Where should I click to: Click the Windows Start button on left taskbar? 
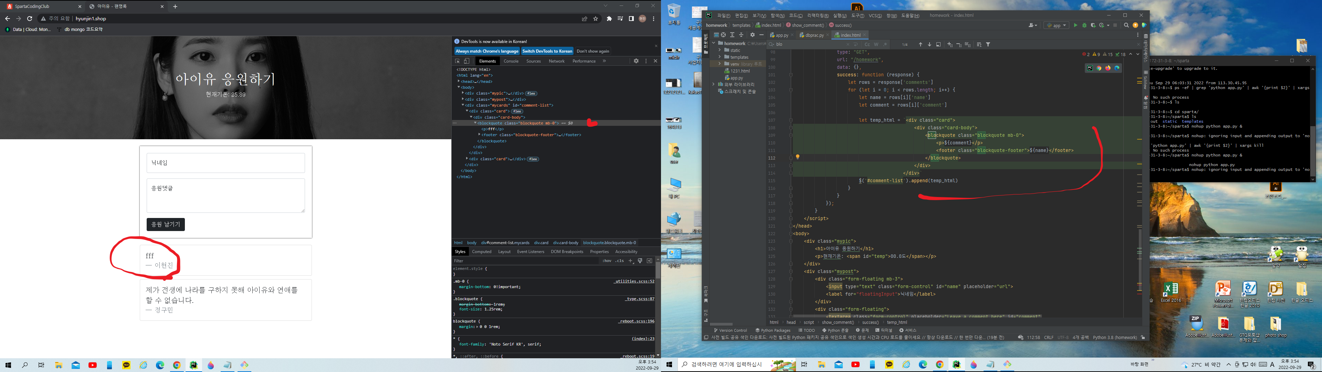click(x=8, y=365)
